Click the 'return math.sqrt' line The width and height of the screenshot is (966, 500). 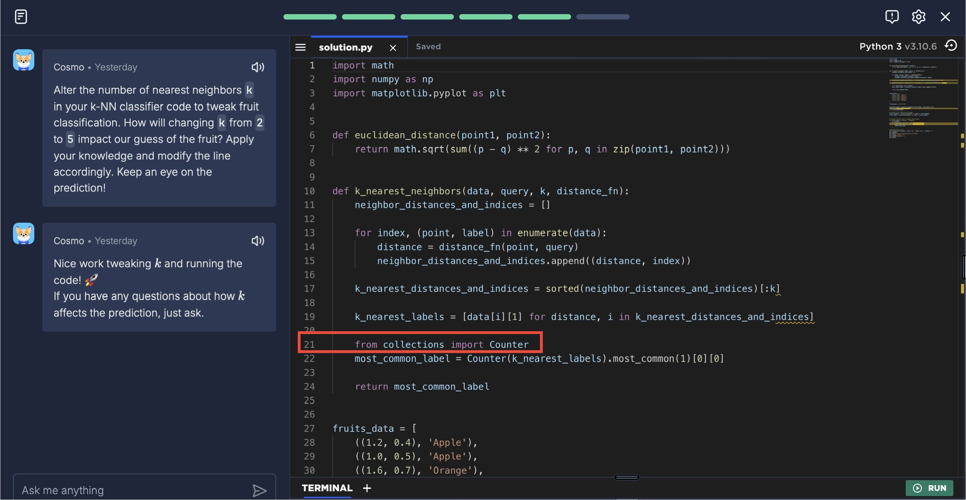pyautogui.click(x=542, y=149)
